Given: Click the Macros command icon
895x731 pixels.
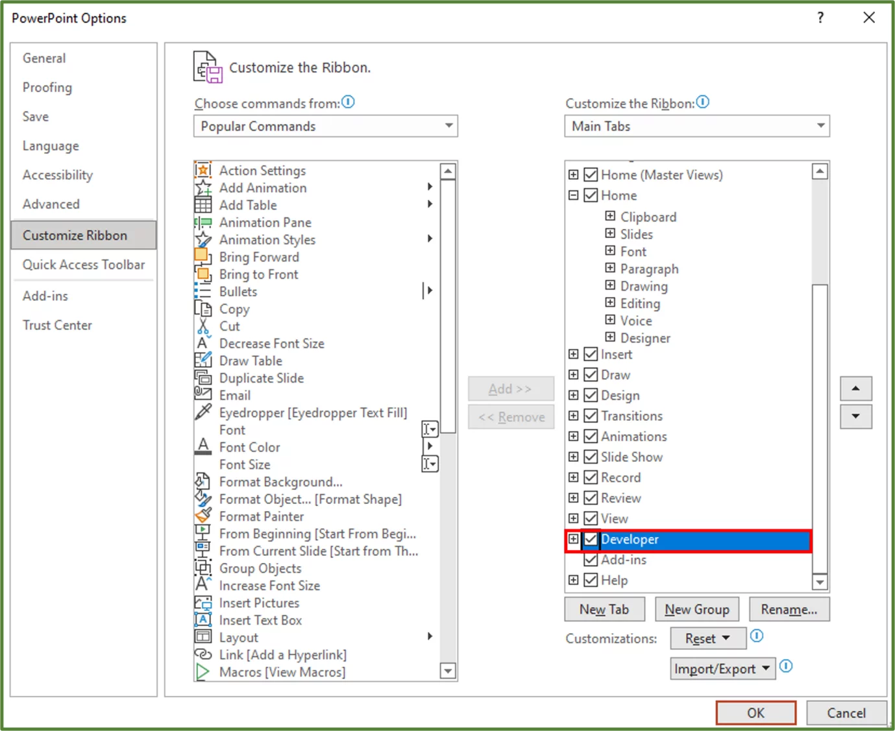Looking at the screenshot, I should point(203,672).
